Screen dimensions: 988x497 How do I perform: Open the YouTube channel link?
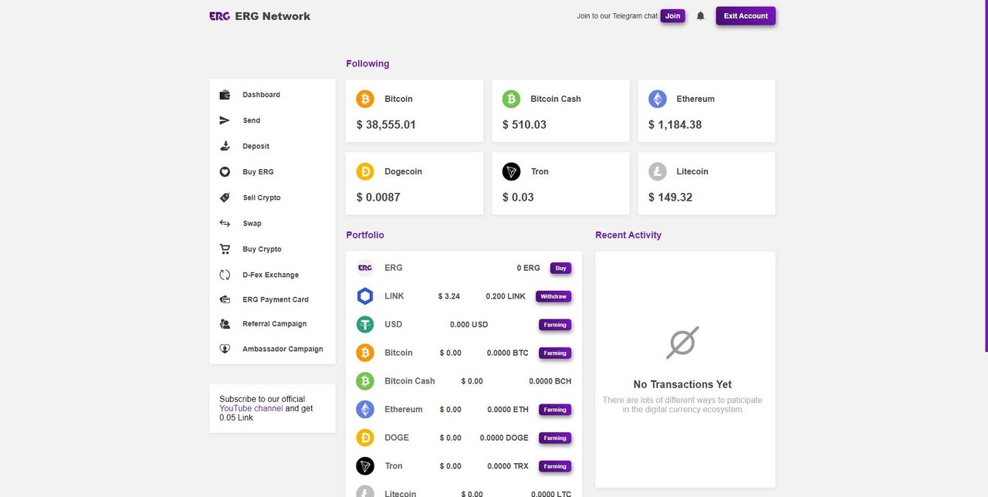(251, 408)
